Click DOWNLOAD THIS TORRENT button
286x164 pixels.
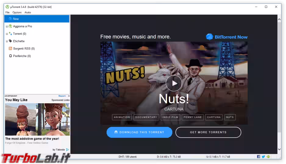tap(139, 132)
